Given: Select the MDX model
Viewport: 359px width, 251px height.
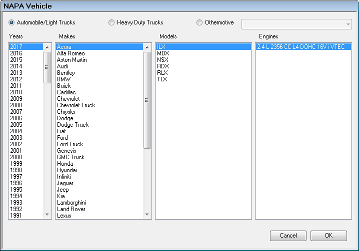Looking at the screenshot, I should point(163,53).
